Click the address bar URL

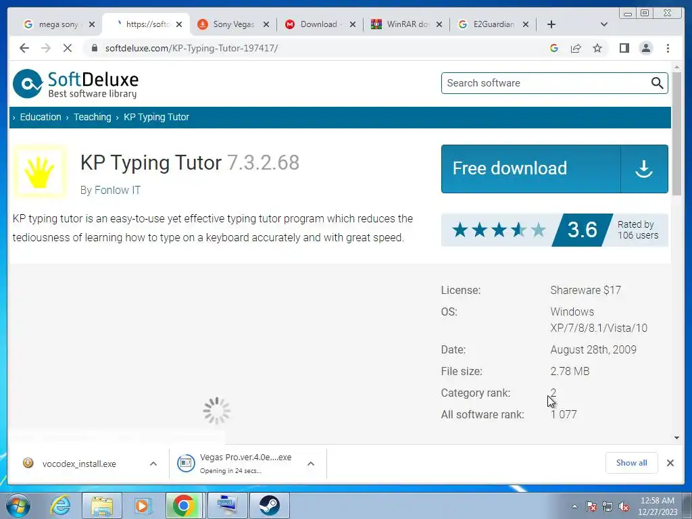point(191,48)
